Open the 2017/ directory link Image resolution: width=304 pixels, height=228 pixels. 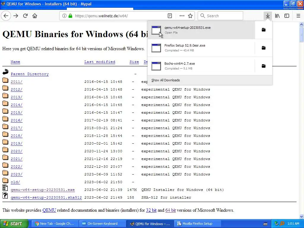coord(17,128)
